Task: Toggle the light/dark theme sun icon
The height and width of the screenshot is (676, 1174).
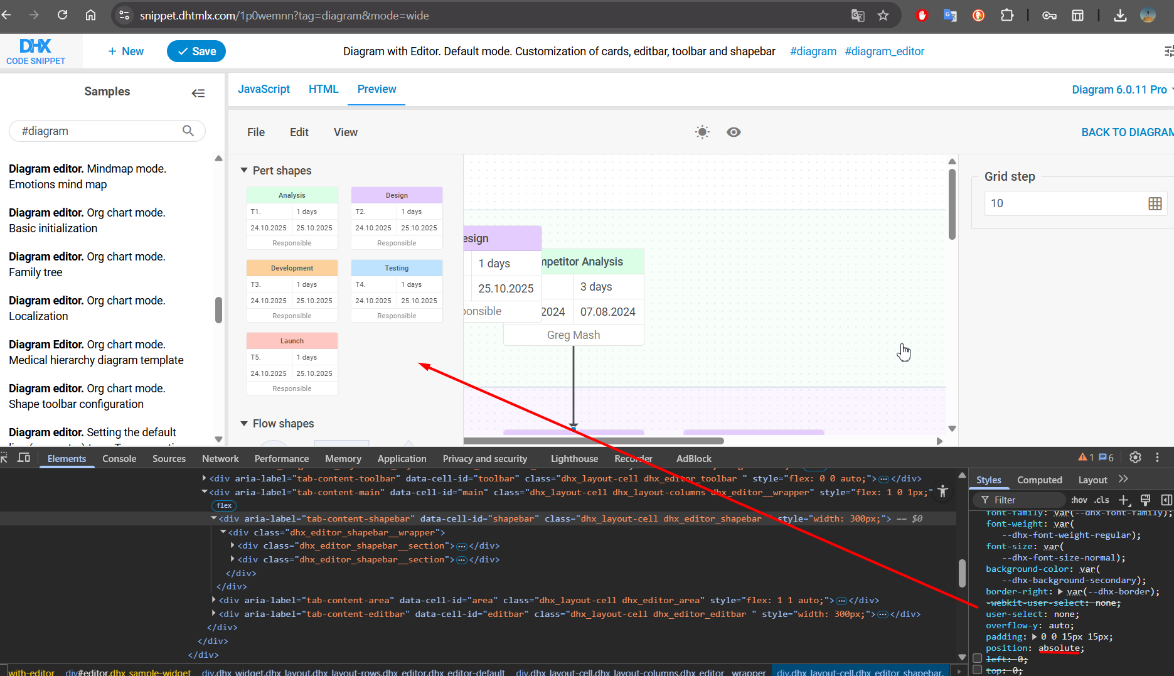Action: pyautogui.click(x=702, y=132)
